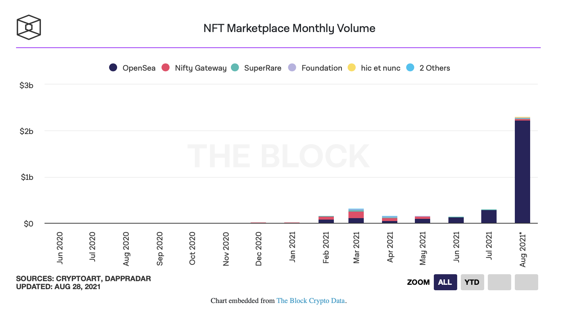This screenshot has height=311, width=567.
Task: Click the Aug 2021 OpenSea bar
Action: [x=522, y=171]
